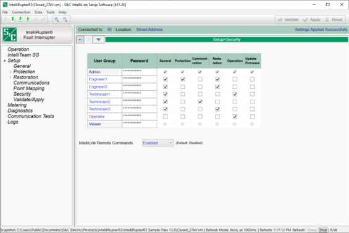The height and width of the screenshot is (233, 349).
Task: Toggle Technician2 Communication checkbox
Action: tap(200, 102)
